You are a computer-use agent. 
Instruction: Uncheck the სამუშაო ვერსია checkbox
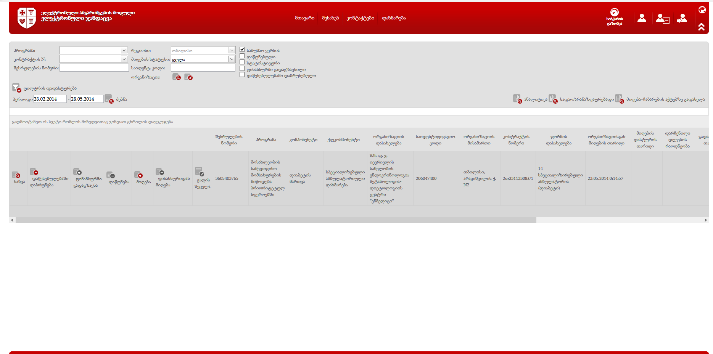tap(242, 50)
